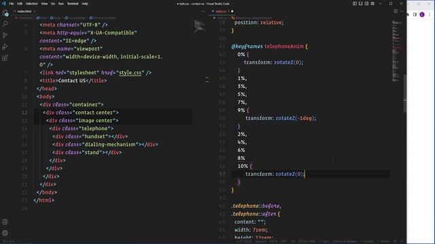435x244 pixels.
Task: Toggle the Chrome side panel icon
Action: 415,15
